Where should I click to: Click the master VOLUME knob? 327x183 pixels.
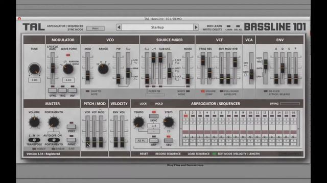coord(34,122)
